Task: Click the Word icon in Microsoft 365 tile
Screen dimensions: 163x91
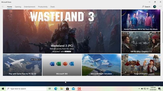Action: coord(52,64)
